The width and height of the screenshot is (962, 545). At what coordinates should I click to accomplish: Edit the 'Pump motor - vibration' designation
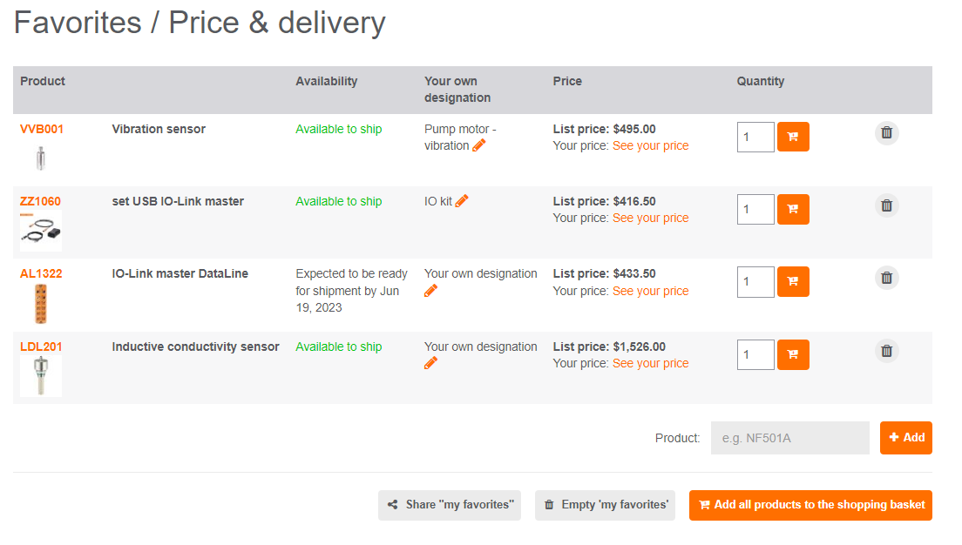click(479, 146)
